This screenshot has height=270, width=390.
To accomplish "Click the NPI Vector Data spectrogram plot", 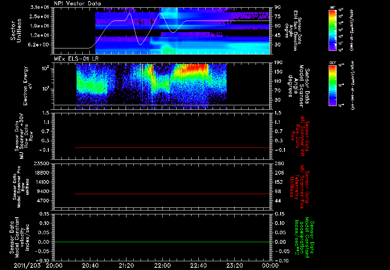I will pos(162,31).
